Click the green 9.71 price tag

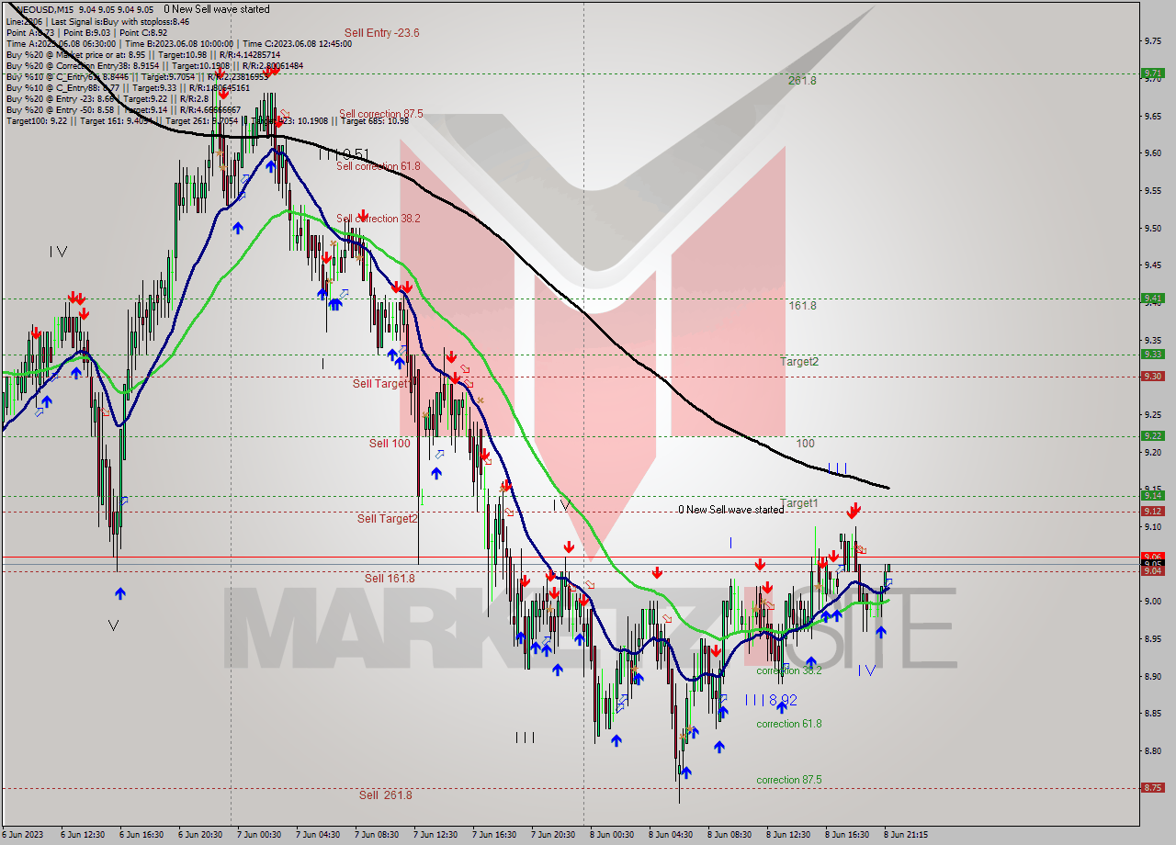(x=1152, y=73)
